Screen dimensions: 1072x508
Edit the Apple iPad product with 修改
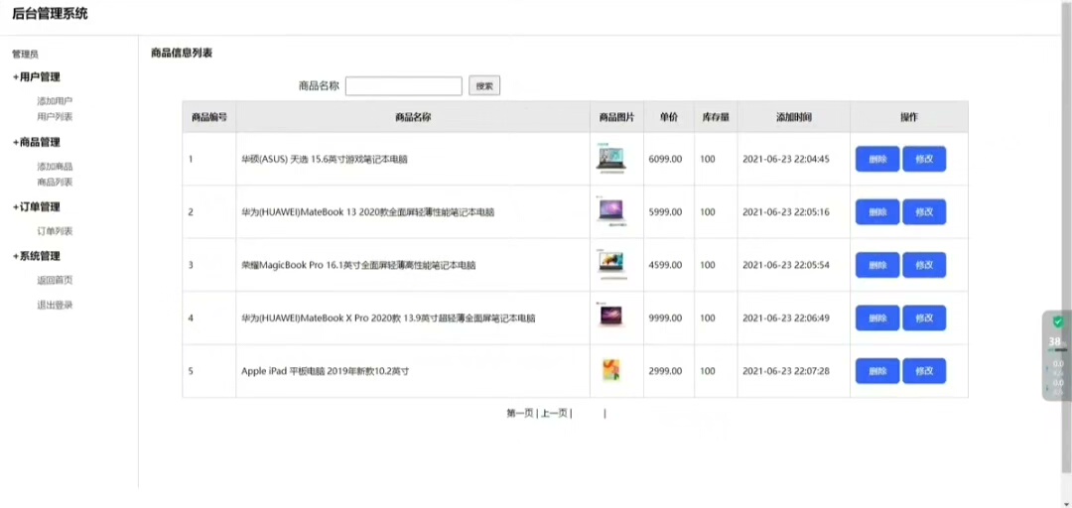pos(924,371)
